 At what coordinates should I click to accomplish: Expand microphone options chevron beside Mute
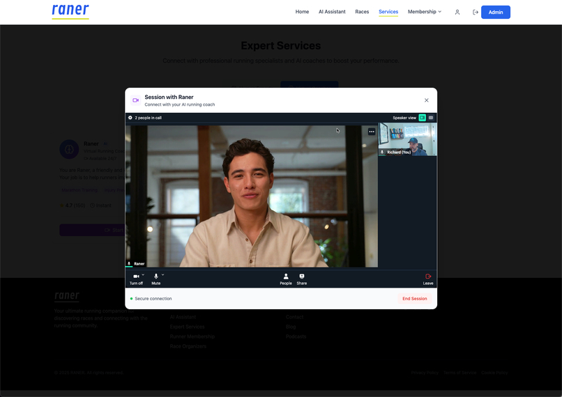pyautogui.click(x=162, y=274)
